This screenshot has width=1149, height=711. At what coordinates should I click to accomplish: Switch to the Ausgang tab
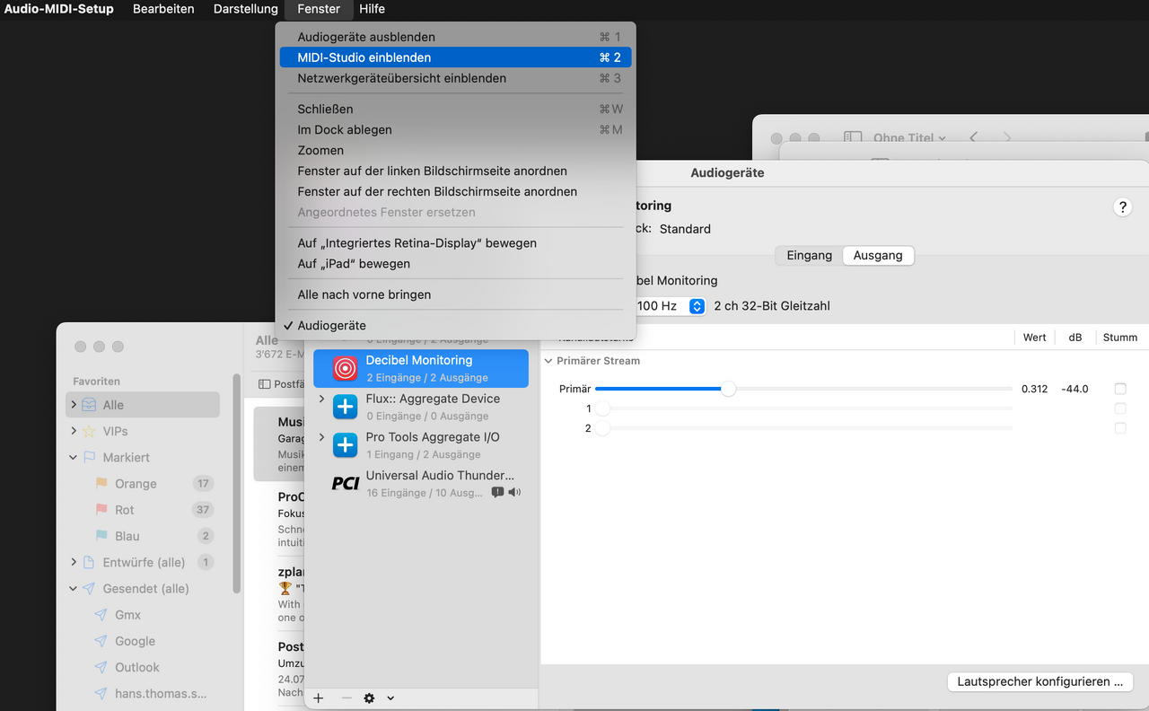click(x=878, y=256)
